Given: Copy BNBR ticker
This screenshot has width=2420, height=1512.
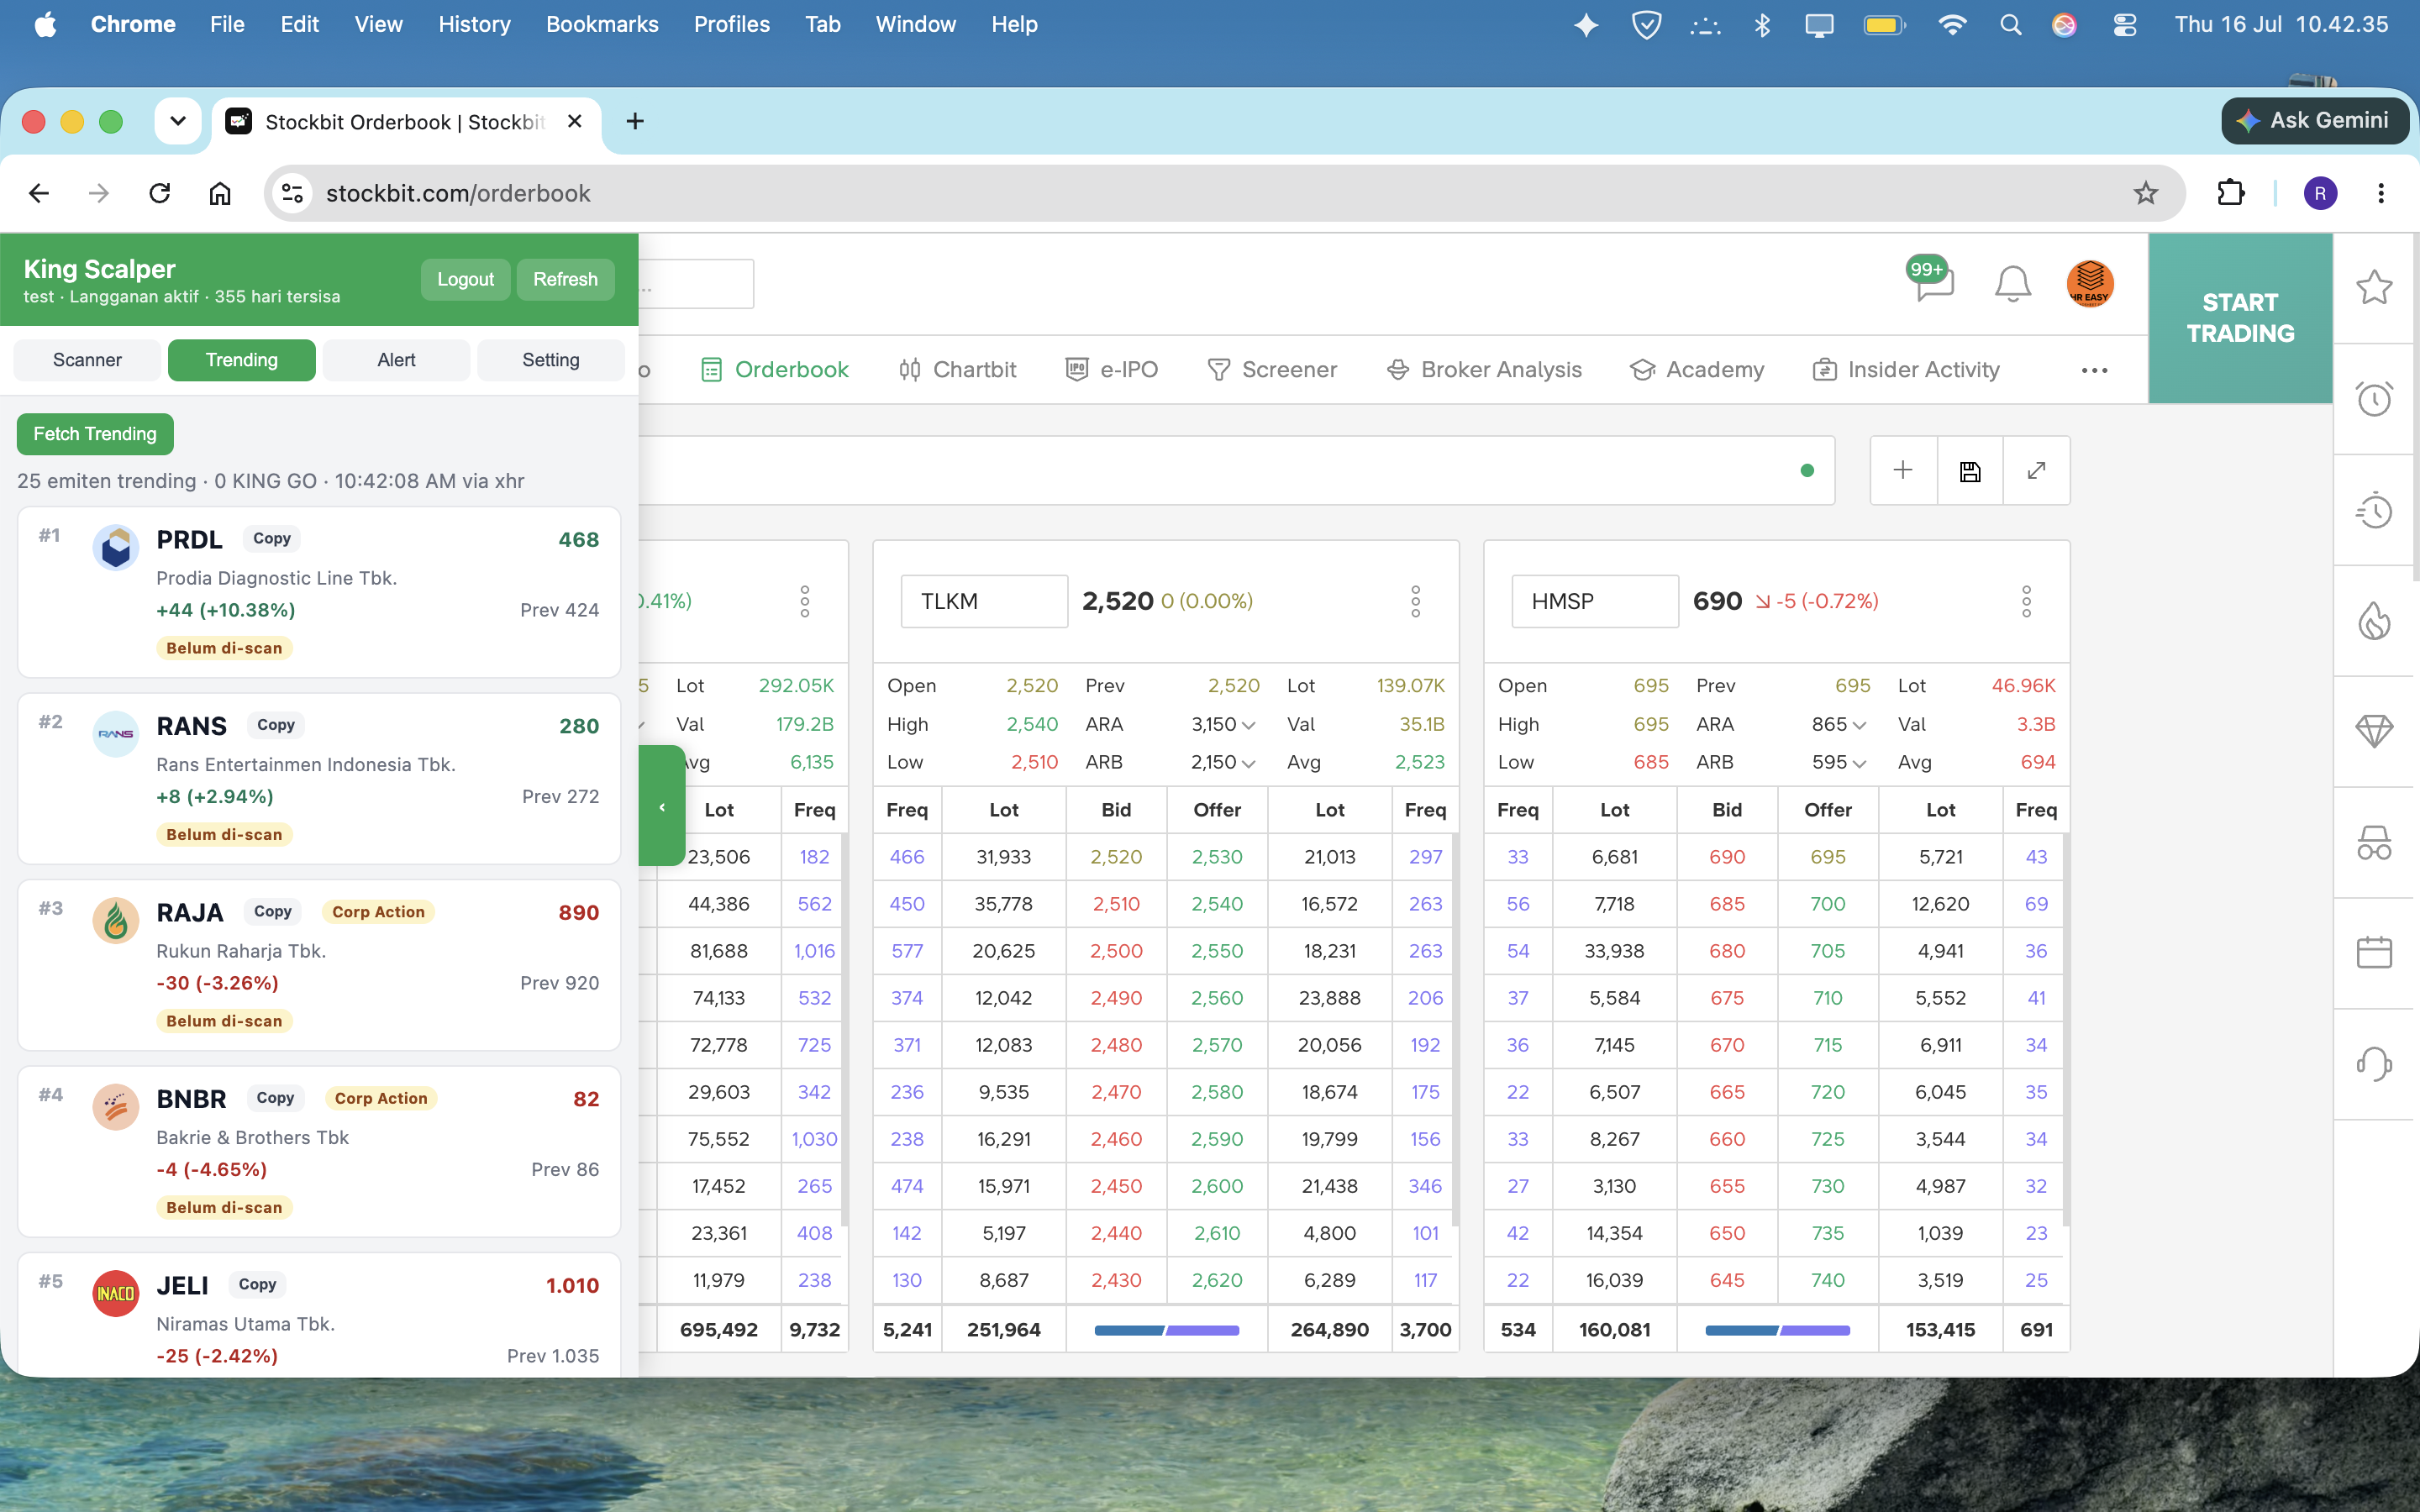Looking at the screenshot, I should click(x=274, y=1098).
